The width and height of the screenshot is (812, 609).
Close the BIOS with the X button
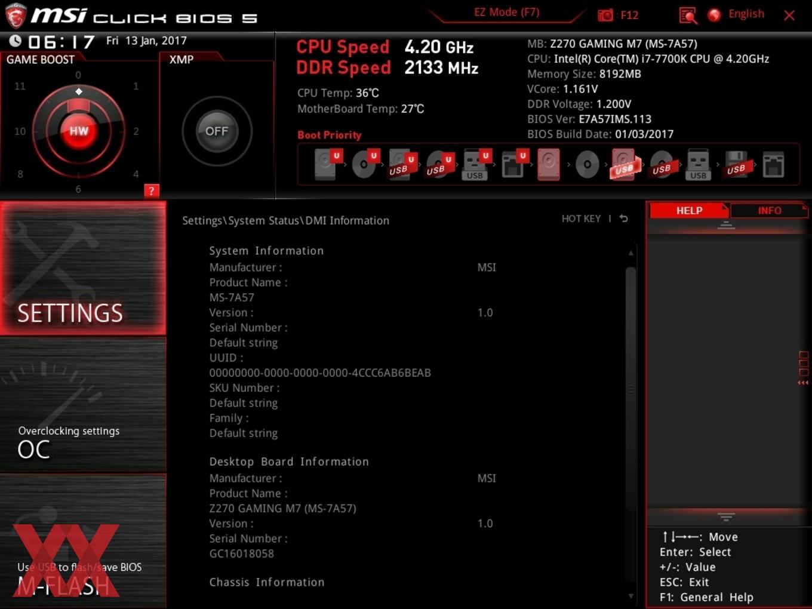789,16
